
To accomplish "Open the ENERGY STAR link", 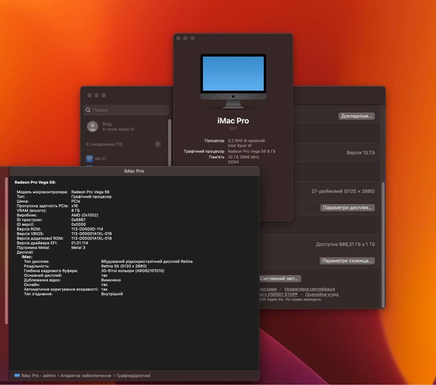I will (x=278, y=294).
